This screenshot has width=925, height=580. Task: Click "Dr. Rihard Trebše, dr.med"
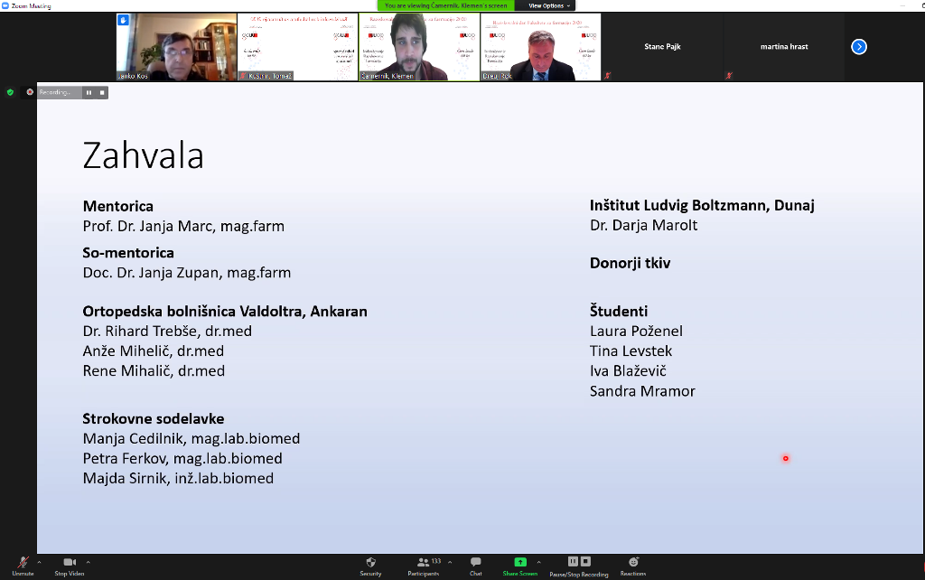coord(167,331)
